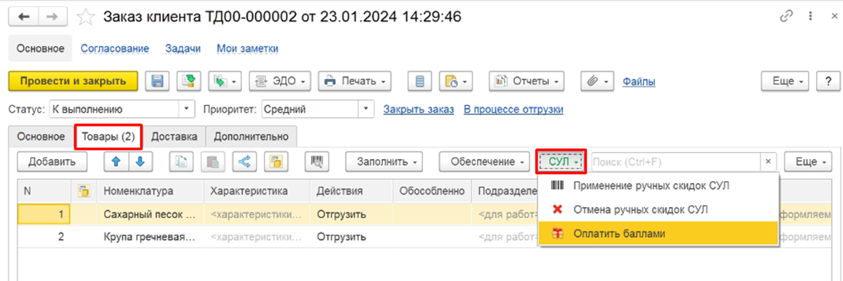This screenshot has height=281, width=843.
Task: Open the Печать dropdown menu
Action: tap(355, 82)
